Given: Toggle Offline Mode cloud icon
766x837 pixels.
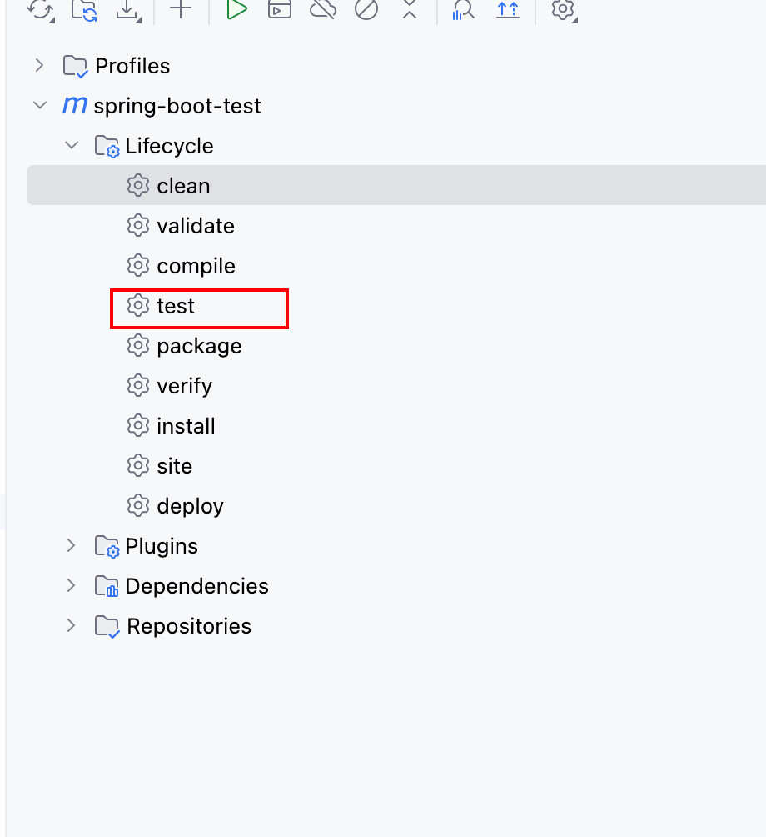Looking at the screenshot, I should click(323, 9).
